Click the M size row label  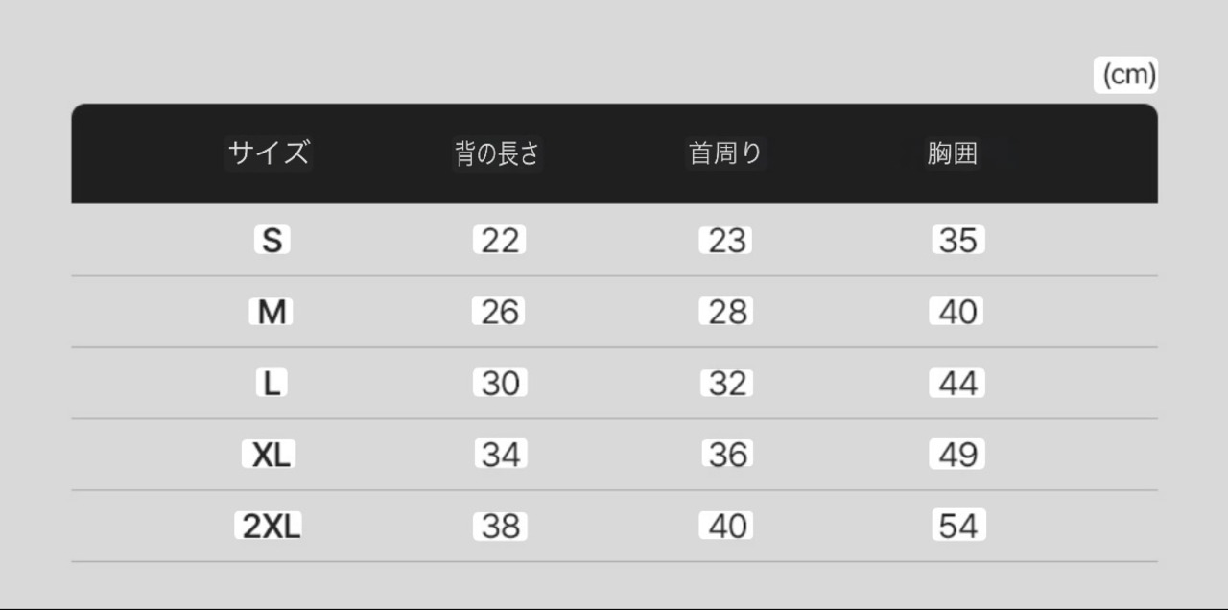[272, 312]
